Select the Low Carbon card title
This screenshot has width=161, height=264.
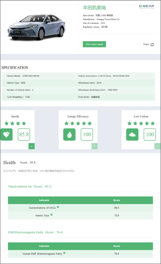pyautogui.click(x=141, y=116)
